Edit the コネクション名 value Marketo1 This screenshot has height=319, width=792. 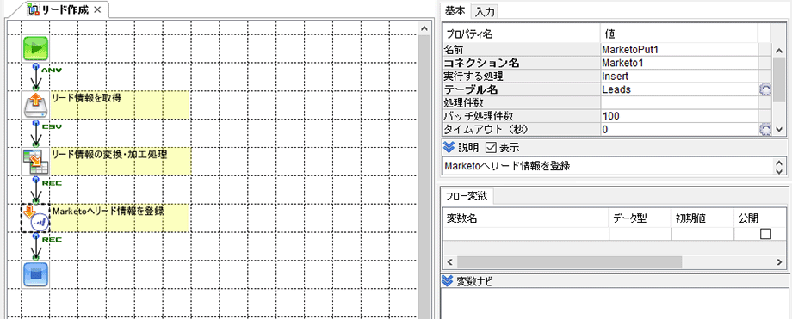[x=679, y=63]
